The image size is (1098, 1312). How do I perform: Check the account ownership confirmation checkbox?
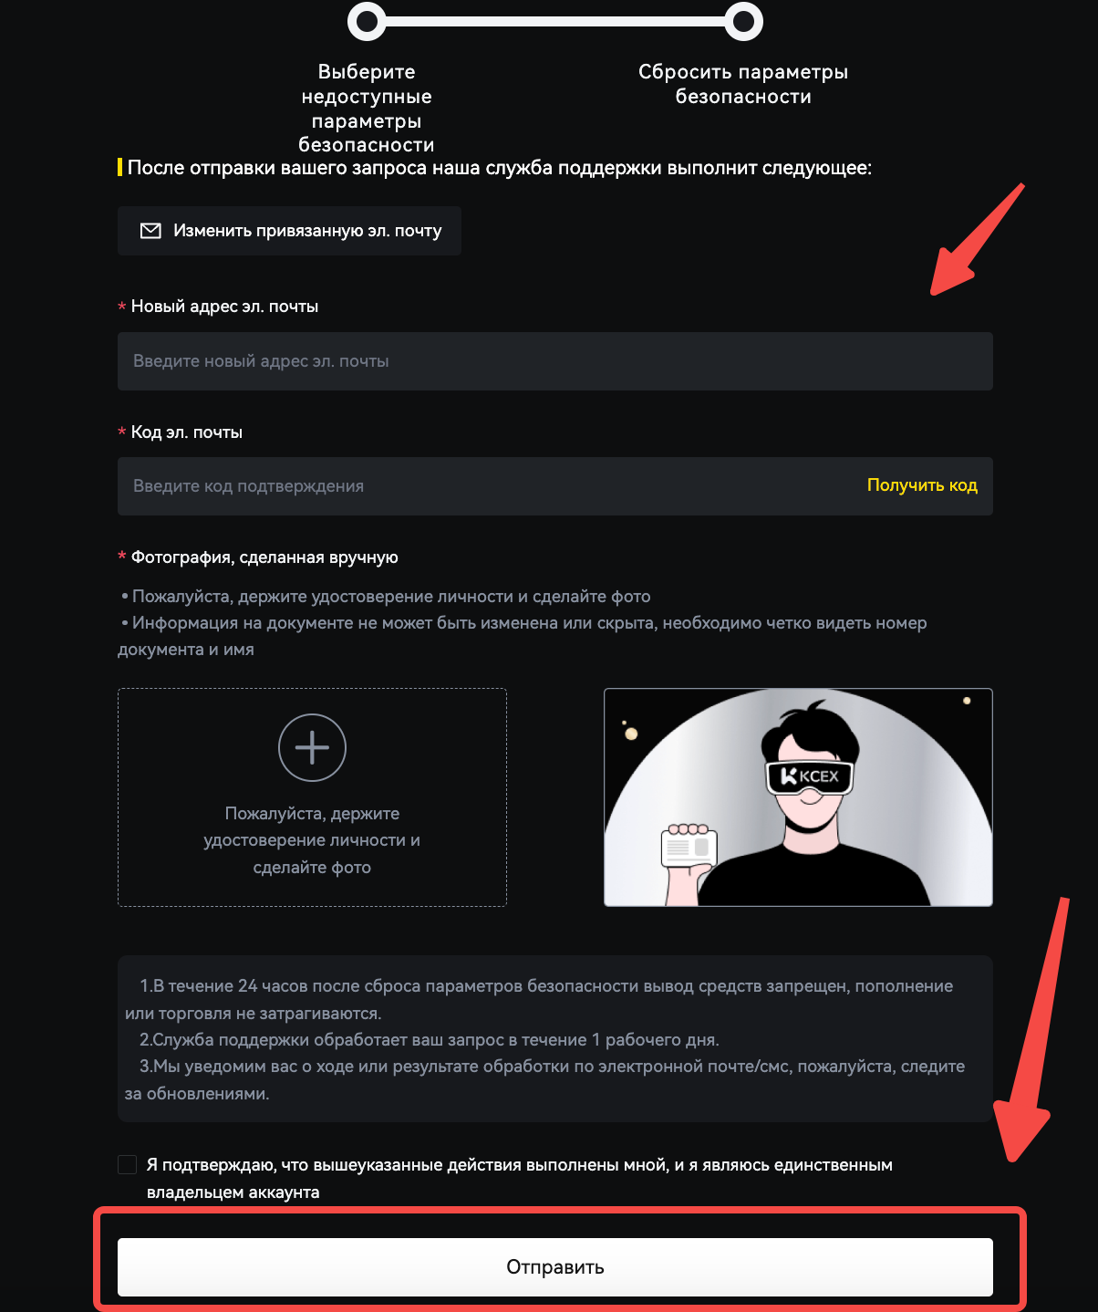128,1165
